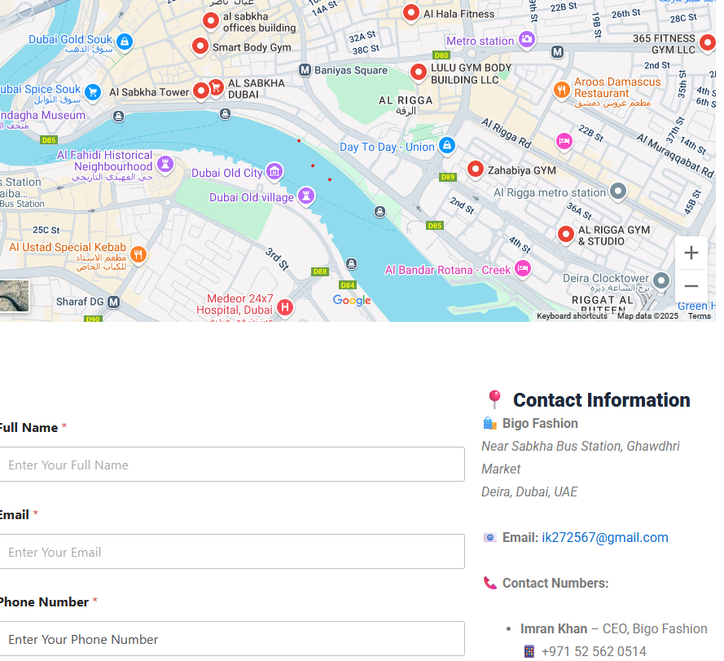Click the pink hotel icon near 22B St
Viewport: 724px width, 661px height.
coord(564,141)
